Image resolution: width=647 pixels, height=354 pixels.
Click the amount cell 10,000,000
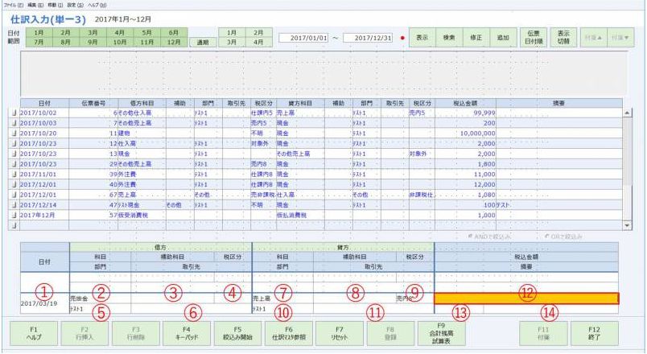click(465, 134)
